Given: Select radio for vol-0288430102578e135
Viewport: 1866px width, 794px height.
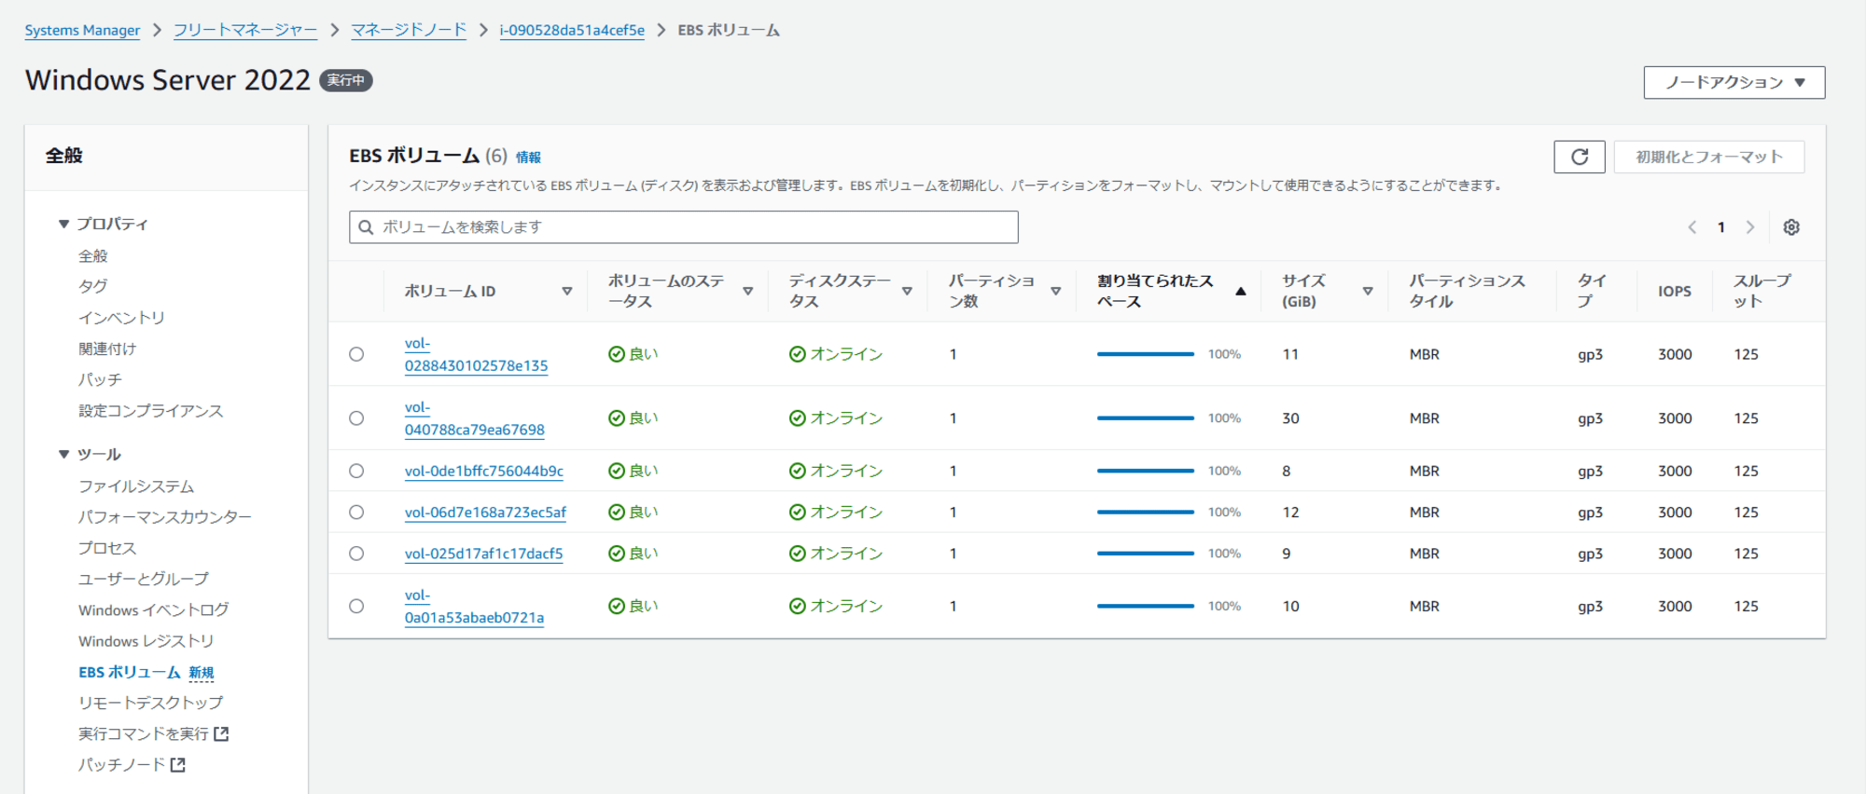Looking at the screenshot, I should [x=356, y=354].
